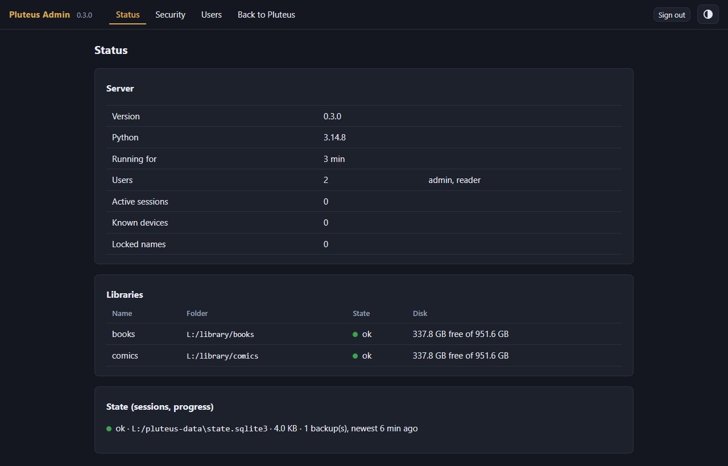Click the disk free text in comics row
The height and width of the screenshot is (466, 728).
pos(461,356)
